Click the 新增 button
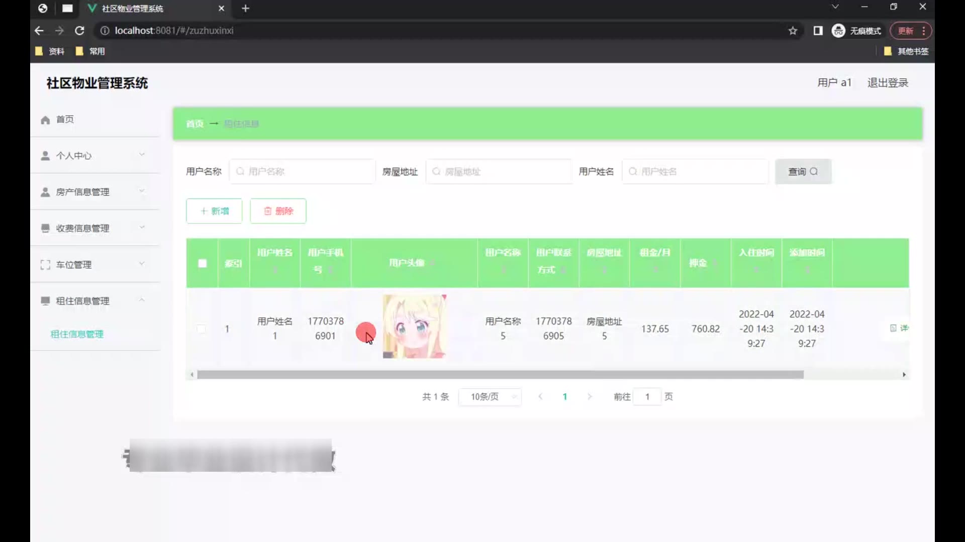Image resolution: width=965 pixels, height=542 pixels. (214, 211)
